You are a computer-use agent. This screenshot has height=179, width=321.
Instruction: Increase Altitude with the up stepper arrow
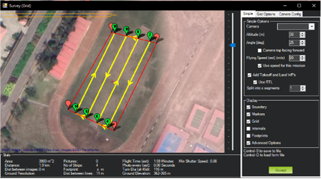coord(303,33)
